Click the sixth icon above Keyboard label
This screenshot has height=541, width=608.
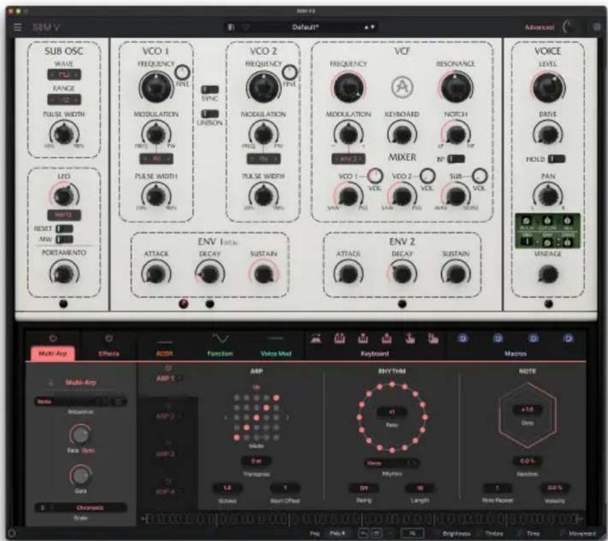433,339
